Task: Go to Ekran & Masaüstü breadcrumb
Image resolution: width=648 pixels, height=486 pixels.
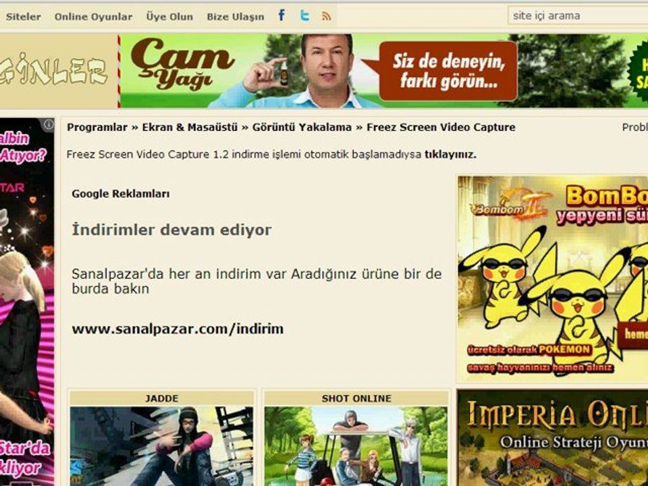Action: click(190, 128)
